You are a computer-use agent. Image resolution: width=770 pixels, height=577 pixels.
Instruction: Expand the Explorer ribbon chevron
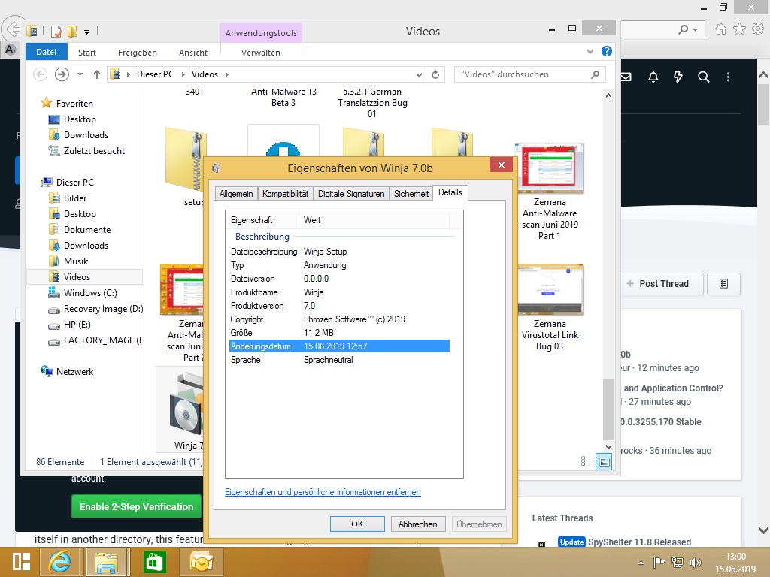[x=590, y=52]
